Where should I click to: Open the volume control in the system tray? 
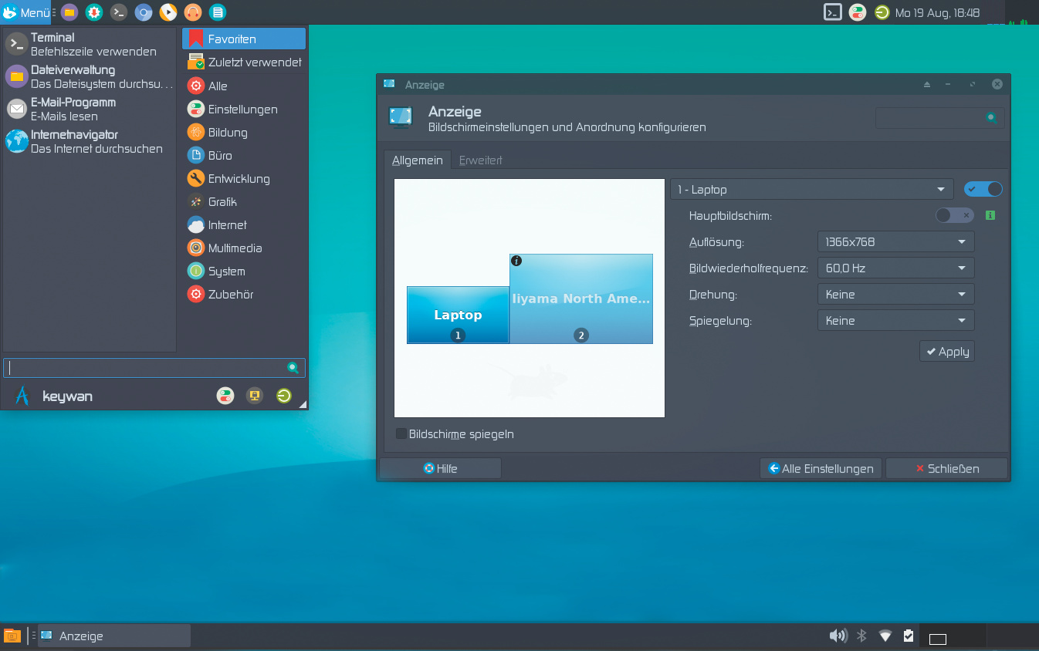pos(838,636)
